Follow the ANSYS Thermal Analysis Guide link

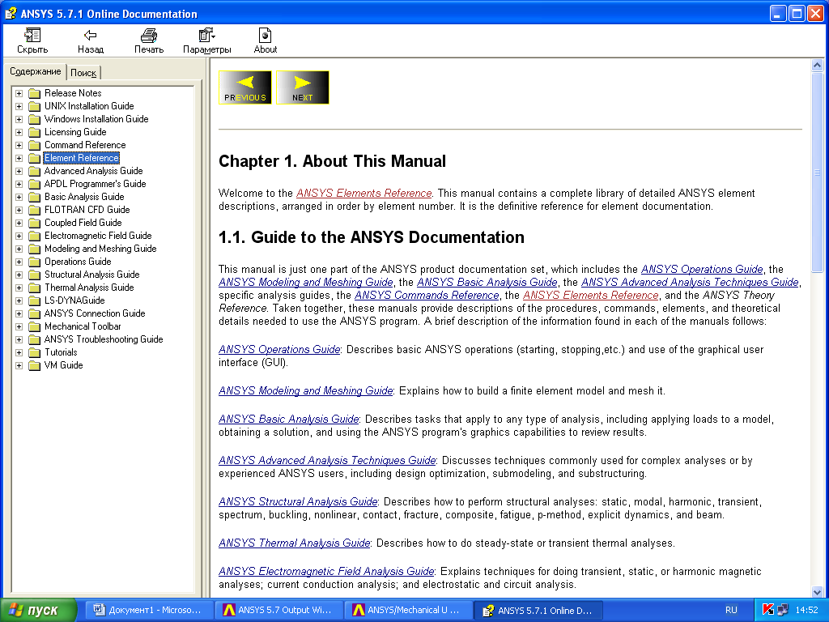click(x=295, y=543)
